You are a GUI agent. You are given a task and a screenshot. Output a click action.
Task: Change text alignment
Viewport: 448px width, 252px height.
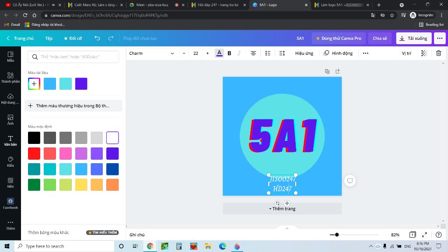[253, 53]
